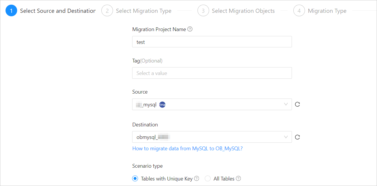This screenshot has width=377, height=186.
Task: Open the MySQL to OB_MySQL migration guide link
Action: pyautogui.click(x=188, y=148)
